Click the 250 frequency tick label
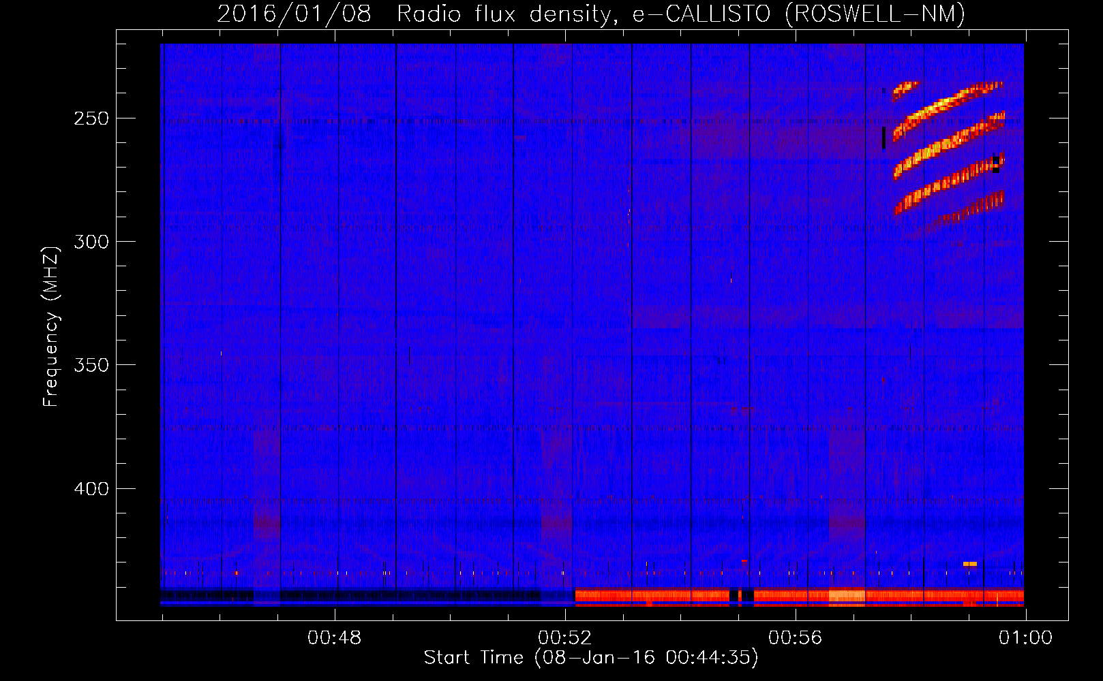The image size is (1103, 681). (91, 118)
